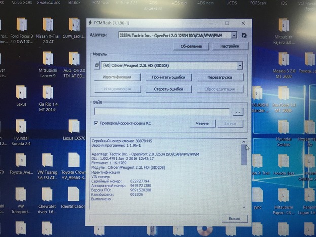
Task: Click the file browse '...' button
Action: [x=238, y=112]
